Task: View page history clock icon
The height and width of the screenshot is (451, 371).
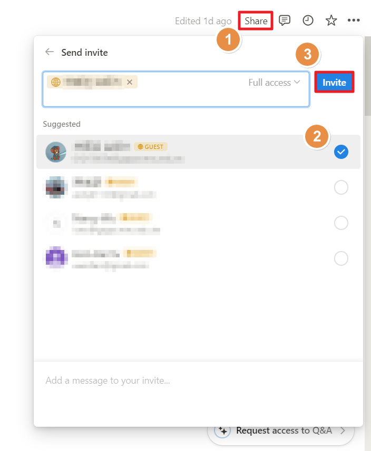Action: pyautogui.click(x=308, y=21)
